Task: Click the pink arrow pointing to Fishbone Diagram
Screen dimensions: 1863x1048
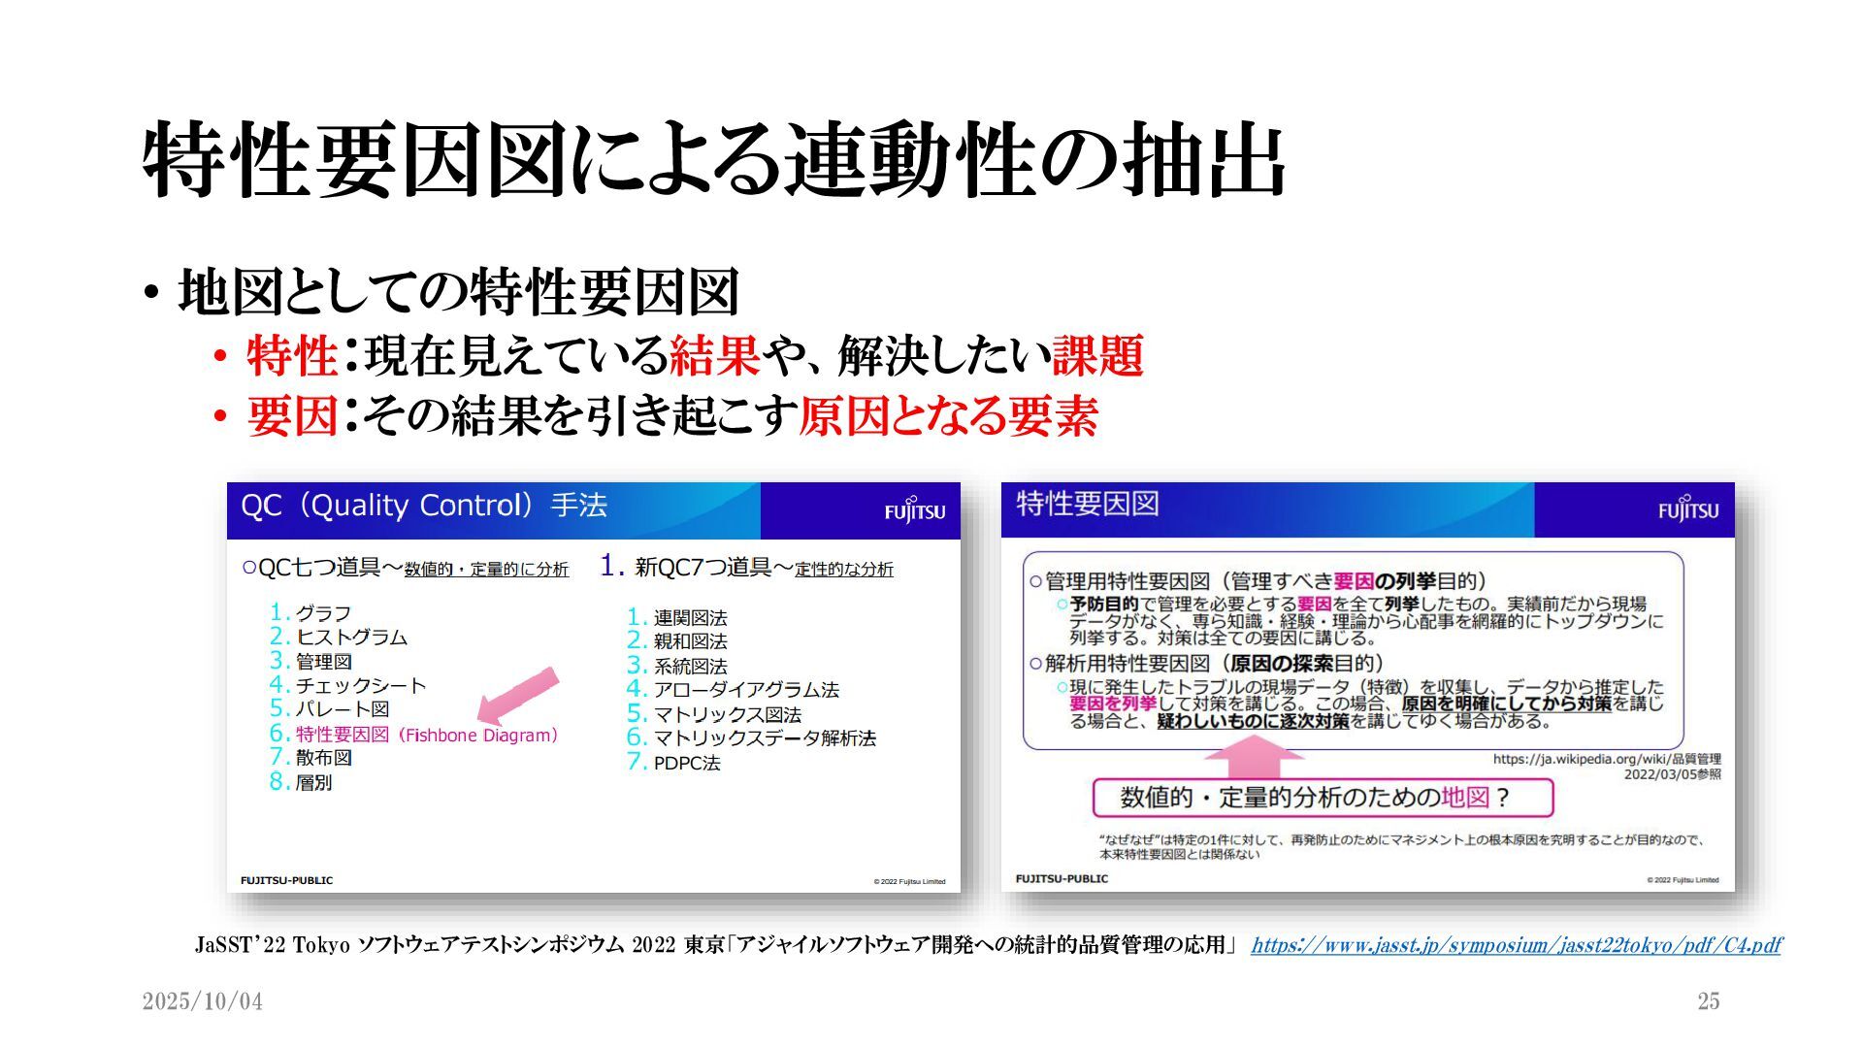Action: click(x=519, y=695)
